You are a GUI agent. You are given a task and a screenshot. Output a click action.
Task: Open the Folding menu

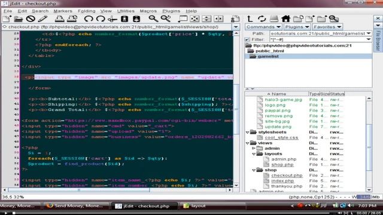click(x=86, y=11)
